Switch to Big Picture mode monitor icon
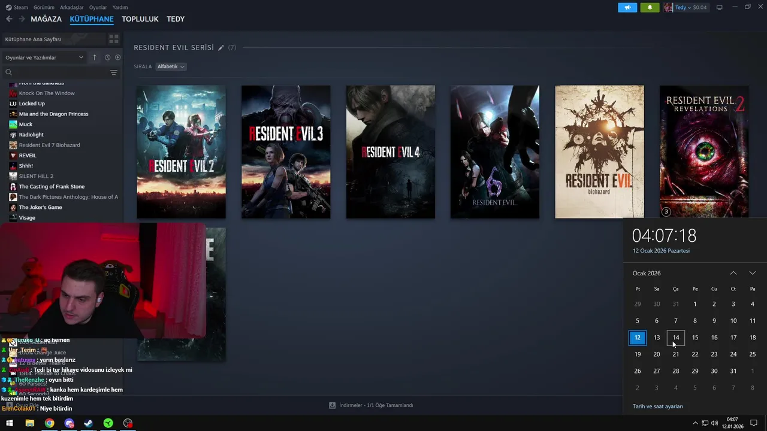 coord(720,7)
